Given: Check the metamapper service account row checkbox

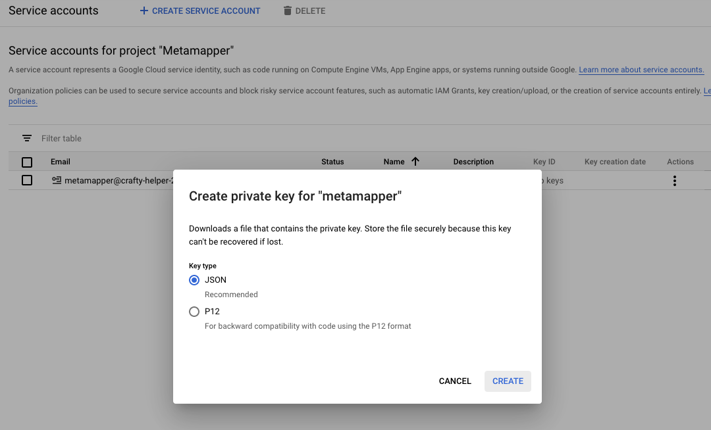Looking at the screenshot, I should pyautogui.click(x=27, y=180).
